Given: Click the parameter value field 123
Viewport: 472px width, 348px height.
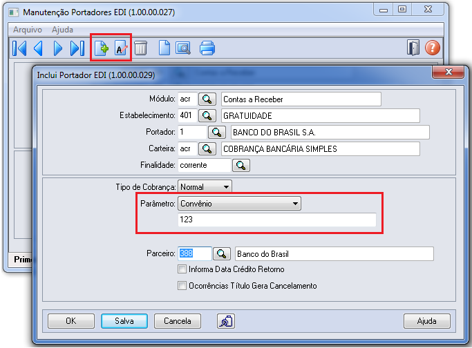Looking at the screenshot, I should click(x=277, y=220).
